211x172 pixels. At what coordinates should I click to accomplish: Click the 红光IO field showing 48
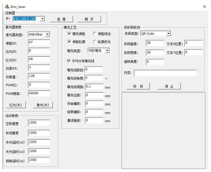tap(39, 59)
